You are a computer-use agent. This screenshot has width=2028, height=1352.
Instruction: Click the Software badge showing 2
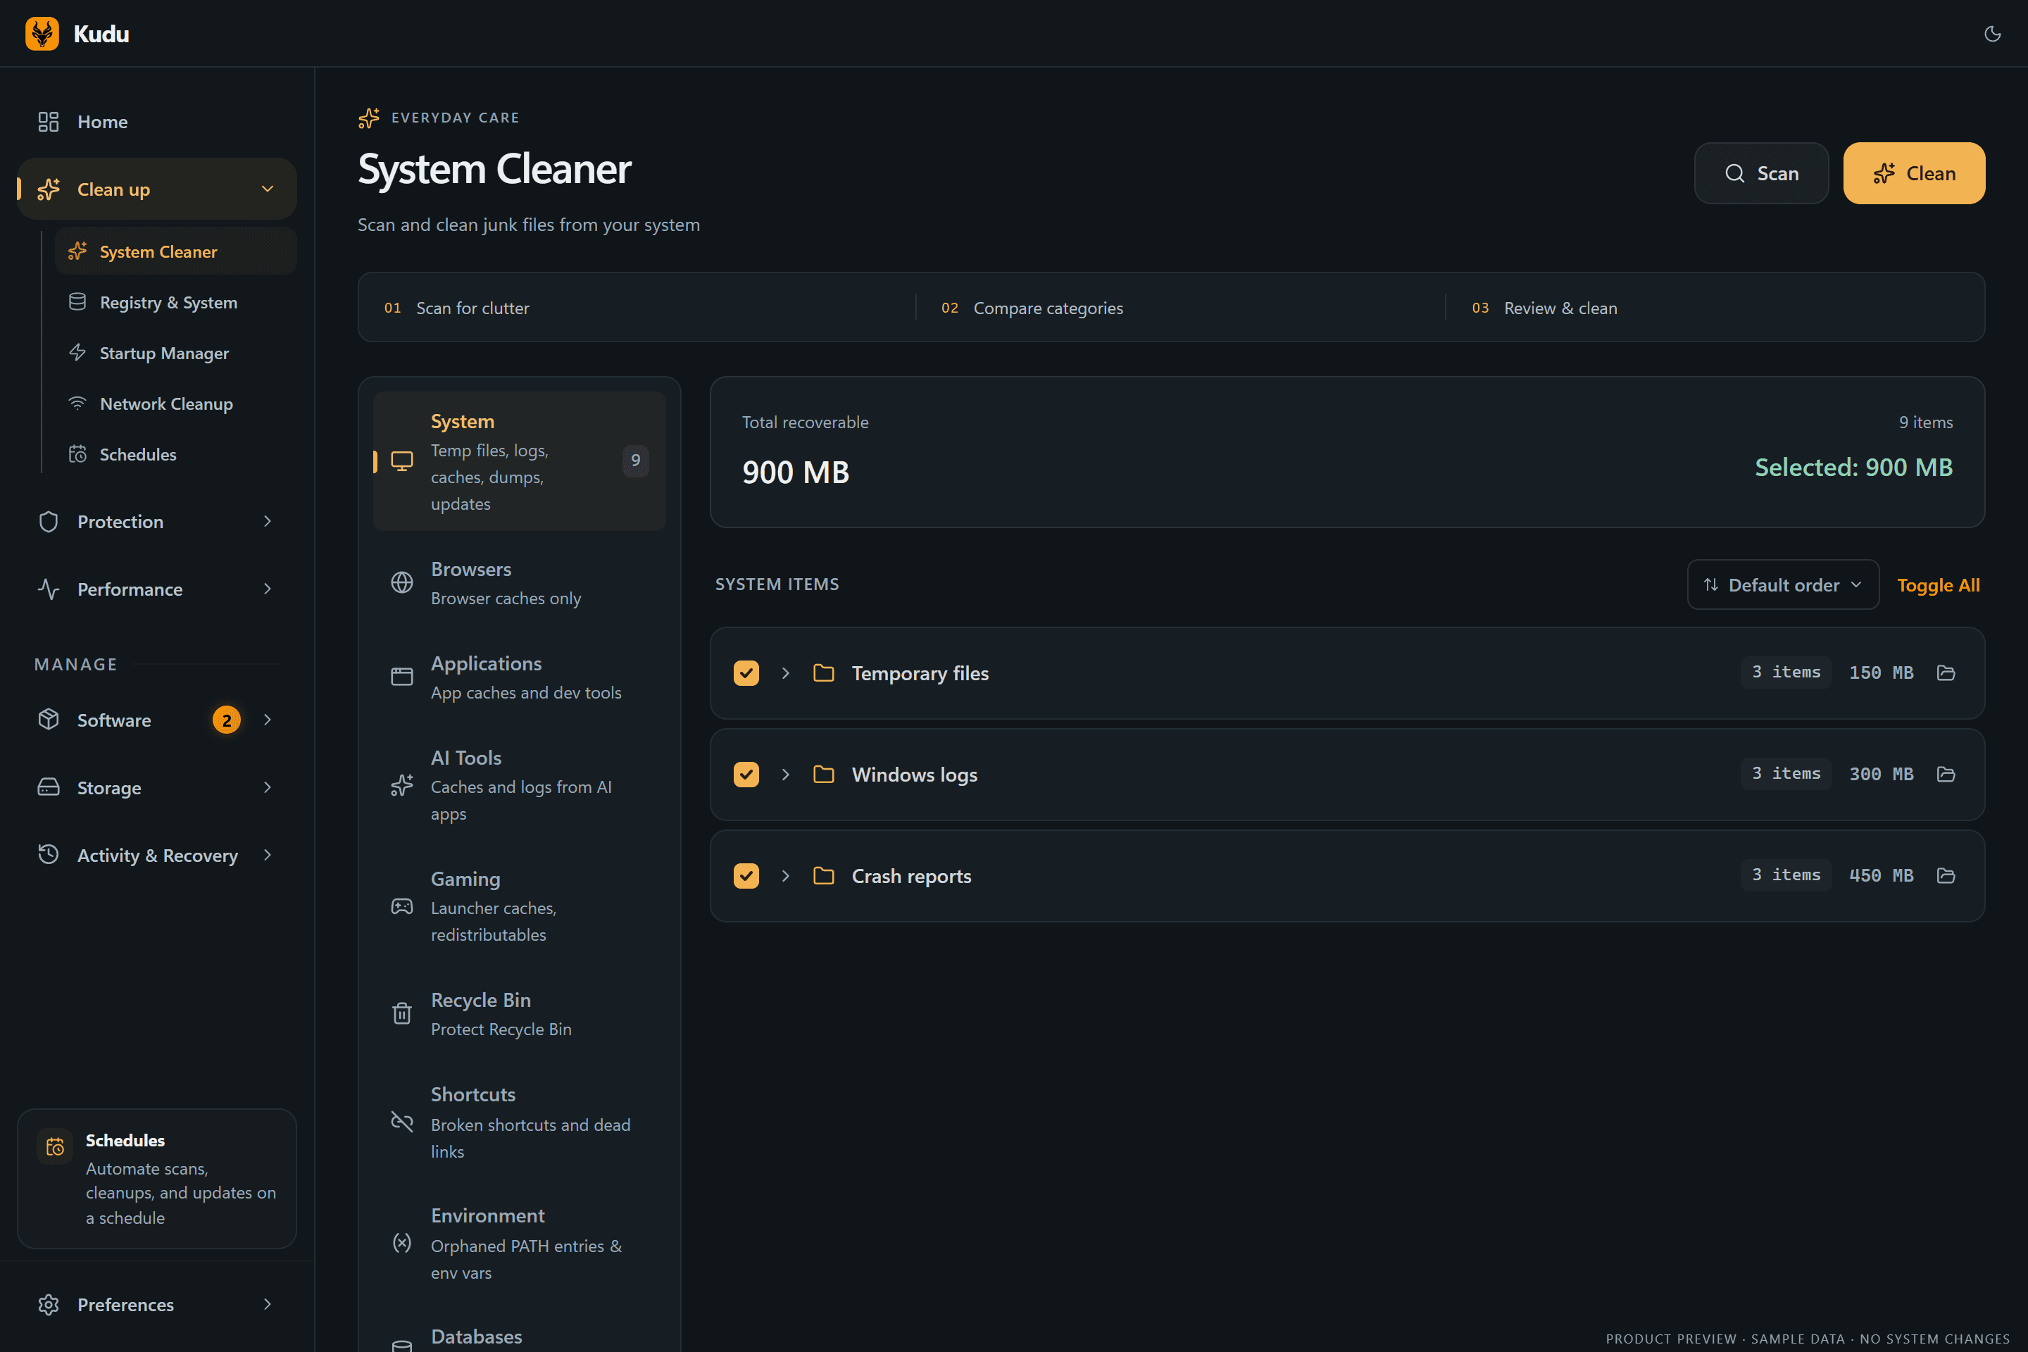[x=227, y=720]
